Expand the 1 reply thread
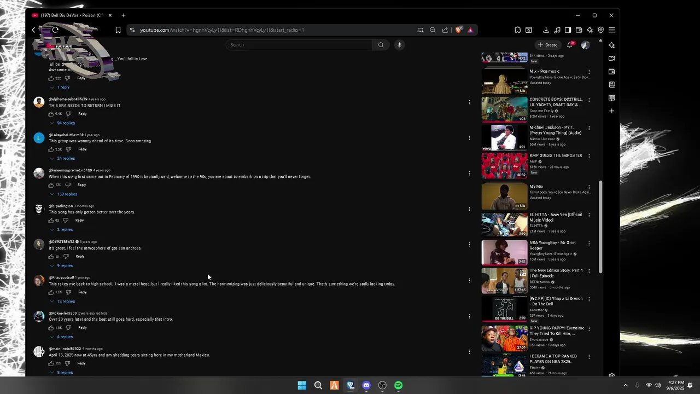 [60, 88]
